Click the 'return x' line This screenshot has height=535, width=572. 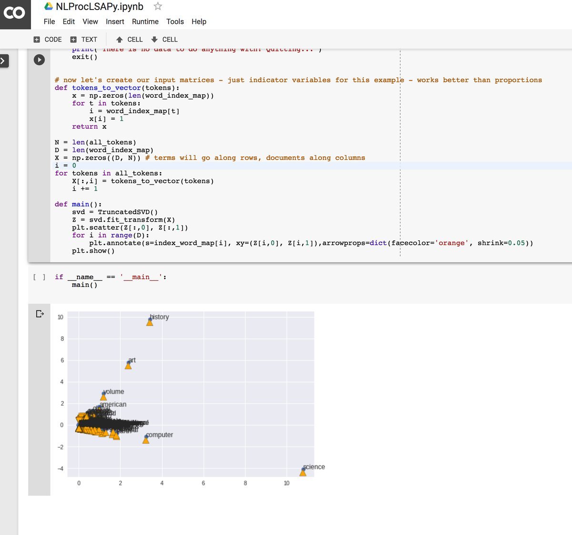[89, 126]
